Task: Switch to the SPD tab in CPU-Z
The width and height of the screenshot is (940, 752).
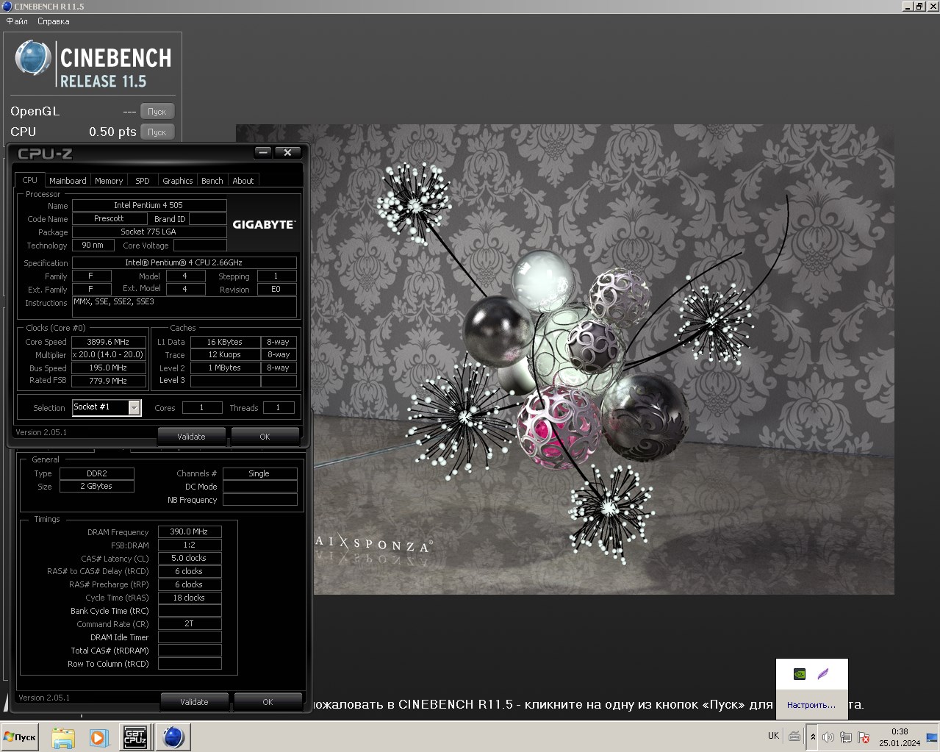Action: (143, 181)
